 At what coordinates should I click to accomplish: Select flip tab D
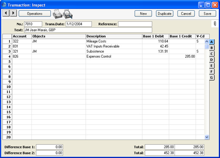click(x=212, y=60)
